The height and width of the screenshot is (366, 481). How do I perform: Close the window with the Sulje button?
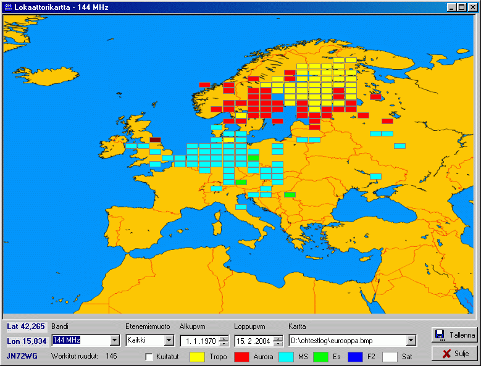[x=454, y=354]
